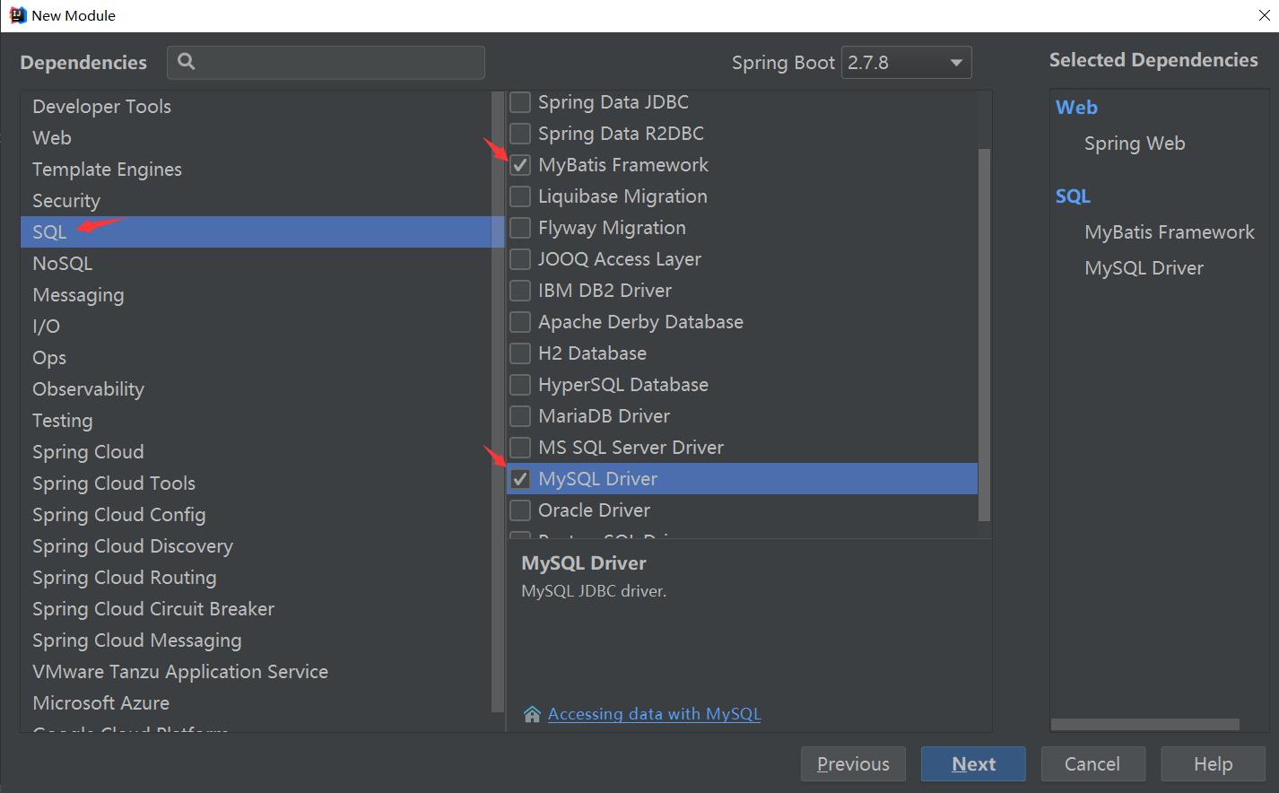Open Spring Cloud Messaging category
The image size is (1279, 793).
pos(257,640)
